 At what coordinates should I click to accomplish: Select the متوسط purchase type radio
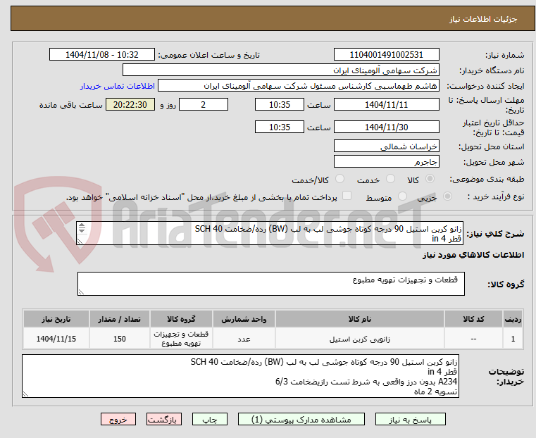tap(403, 196)
